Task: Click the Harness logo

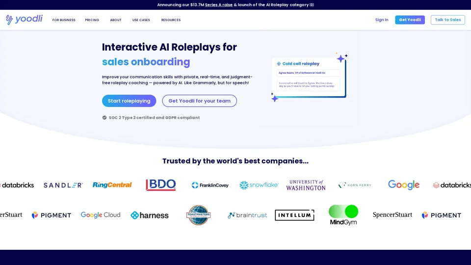Action: [150, 215]
